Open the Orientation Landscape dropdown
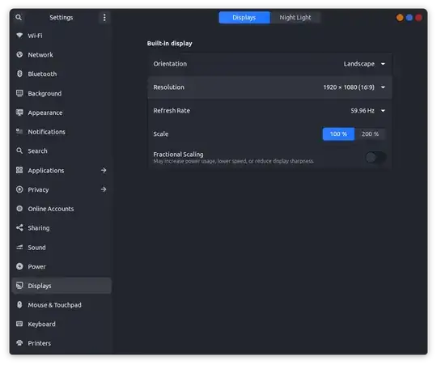The width and height of the screenshot is (437, 365). point(364,64)
